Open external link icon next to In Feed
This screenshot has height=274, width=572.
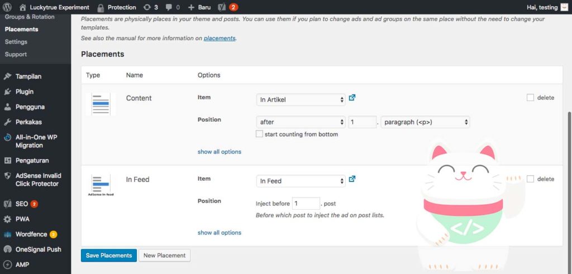352,179
